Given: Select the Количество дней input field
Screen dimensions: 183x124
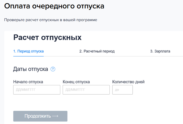Looking at the screenshot, I should [x=122, y=90].
